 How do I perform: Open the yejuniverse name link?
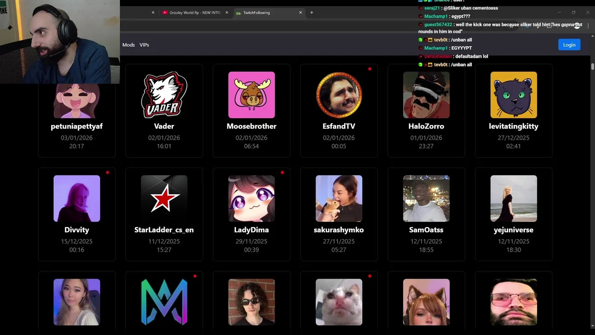[x=514, y=230]
